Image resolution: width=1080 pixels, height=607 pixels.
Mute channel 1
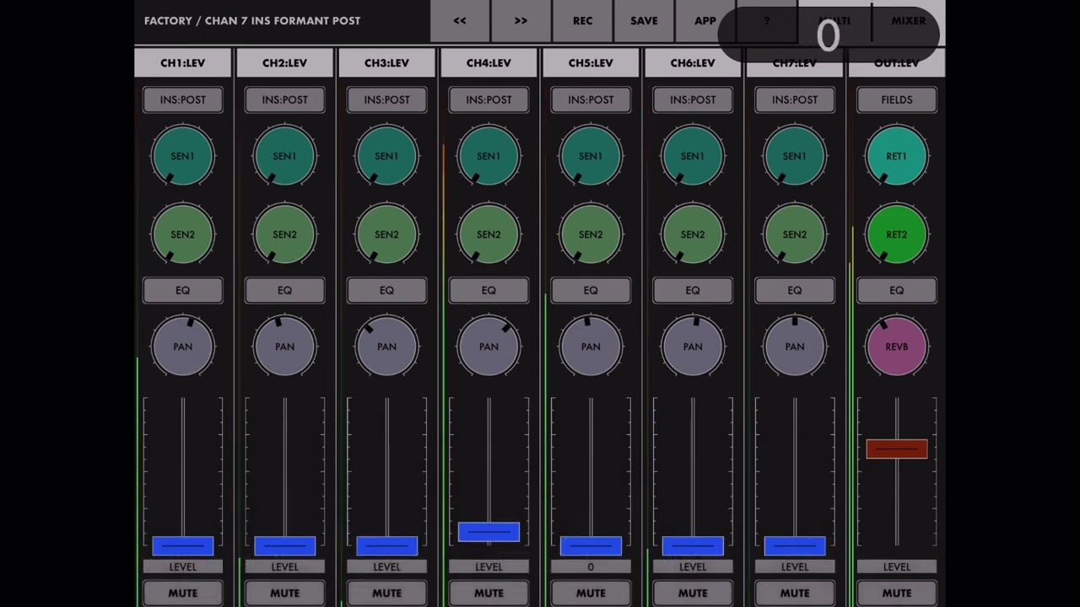pyautogui.click(x=182, y=593)
